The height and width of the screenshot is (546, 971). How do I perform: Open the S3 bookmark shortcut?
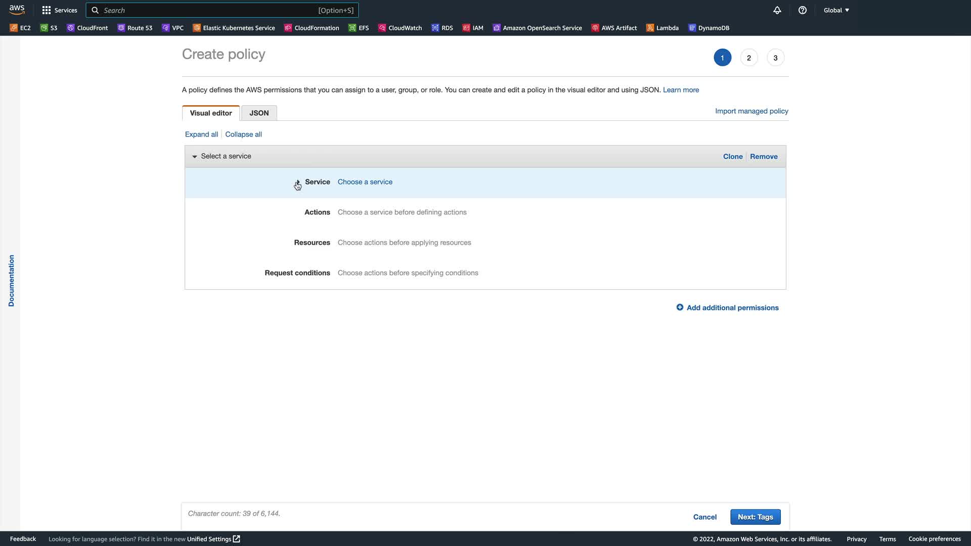49,28
